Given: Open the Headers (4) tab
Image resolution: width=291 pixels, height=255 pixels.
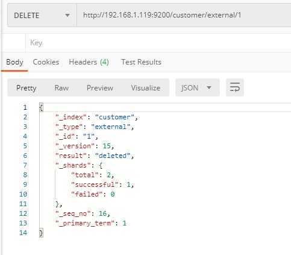Looking at the screenshot, I should pyautogui.click(x=89, y=62).
